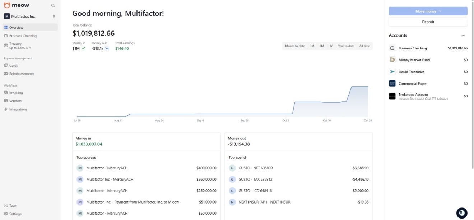Click the Integrations sparkle icon
Viewport: 474px width, 220px height.
tap(6, 109)
